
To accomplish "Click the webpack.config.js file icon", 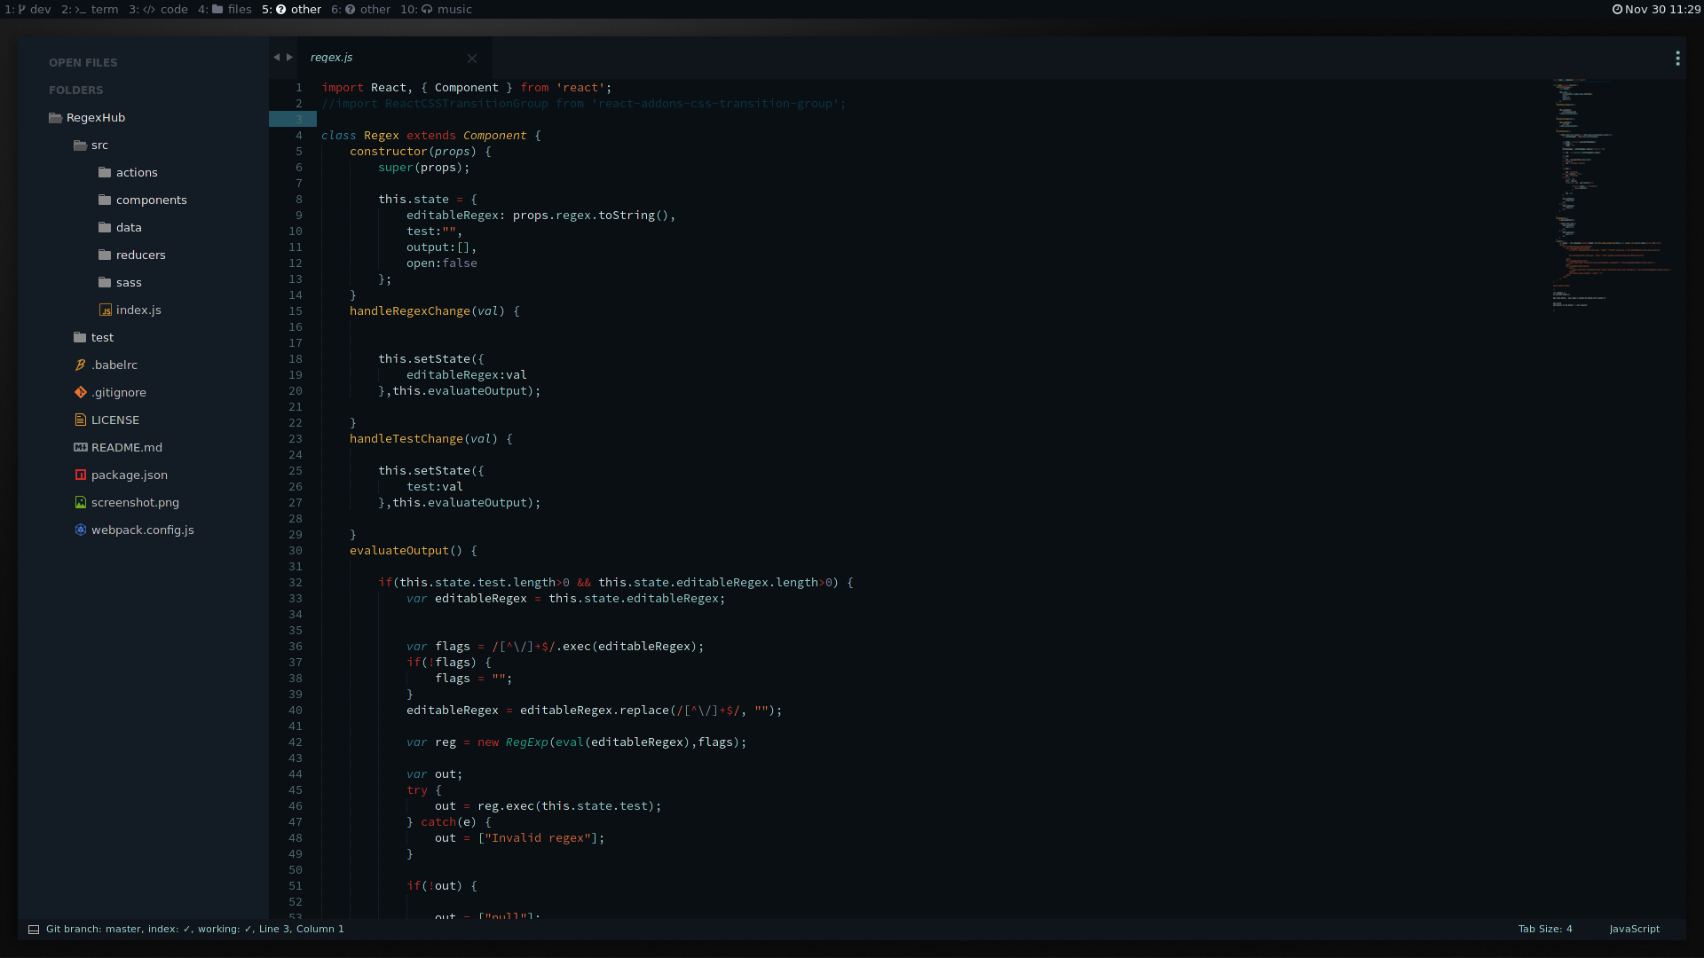I will coord(80,530).
